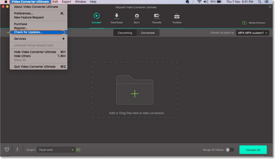275x159 pixels.
Task: Choose Check for Updates menu item
Action: pyautogui.click(x=28, y=32)
